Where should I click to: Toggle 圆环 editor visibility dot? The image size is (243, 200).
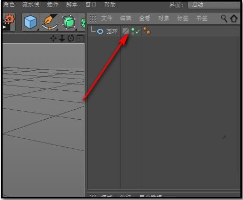[x=133, y=30]
